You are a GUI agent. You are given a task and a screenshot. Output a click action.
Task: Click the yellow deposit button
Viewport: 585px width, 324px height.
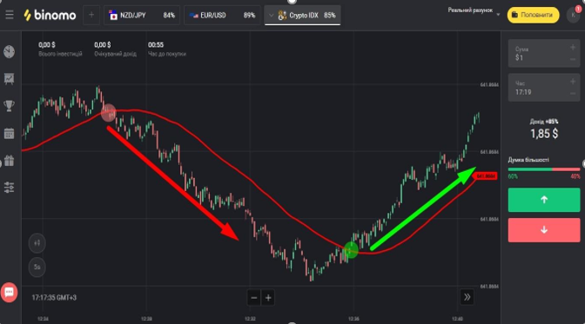tap(533, 15)
